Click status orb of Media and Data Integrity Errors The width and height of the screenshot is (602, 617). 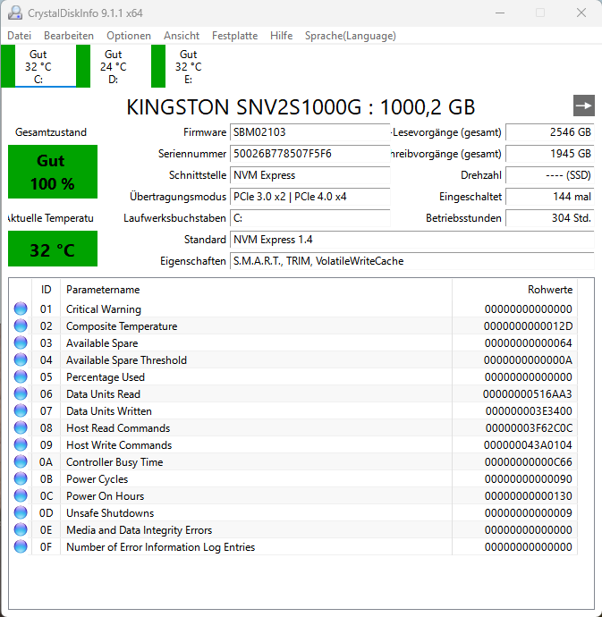coord(21,529)
